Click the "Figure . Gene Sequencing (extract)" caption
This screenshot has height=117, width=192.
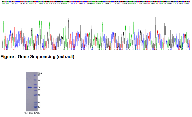(37, 57)
